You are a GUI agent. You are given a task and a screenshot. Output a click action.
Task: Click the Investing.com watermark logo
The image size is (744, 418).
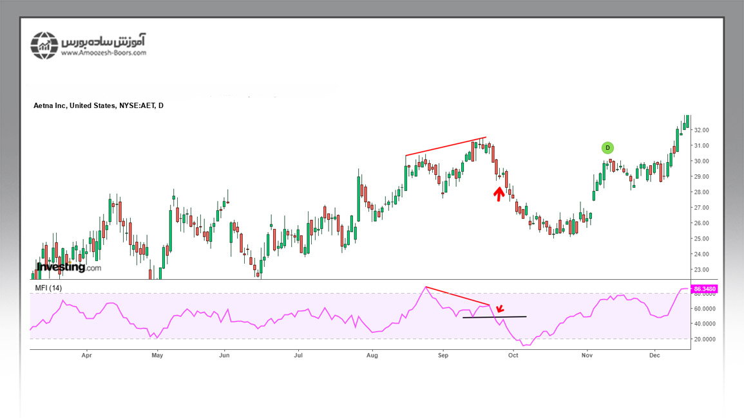[69, 267]
